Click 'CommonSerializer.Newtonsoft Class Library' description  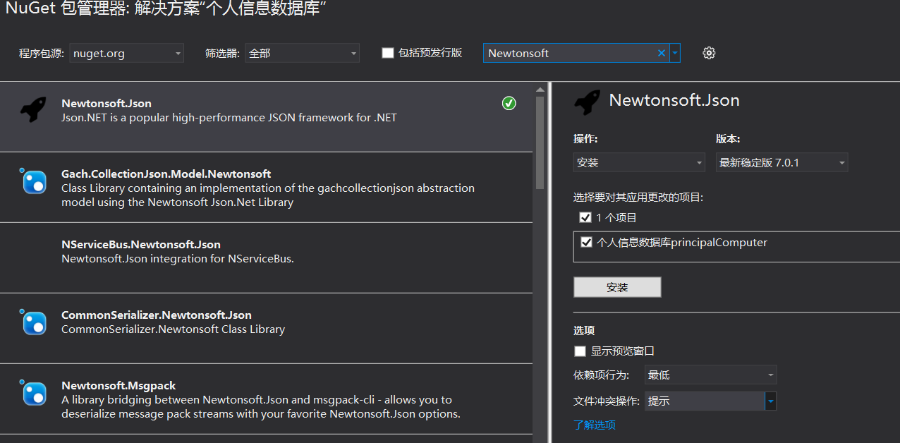[x=174, y=329]
